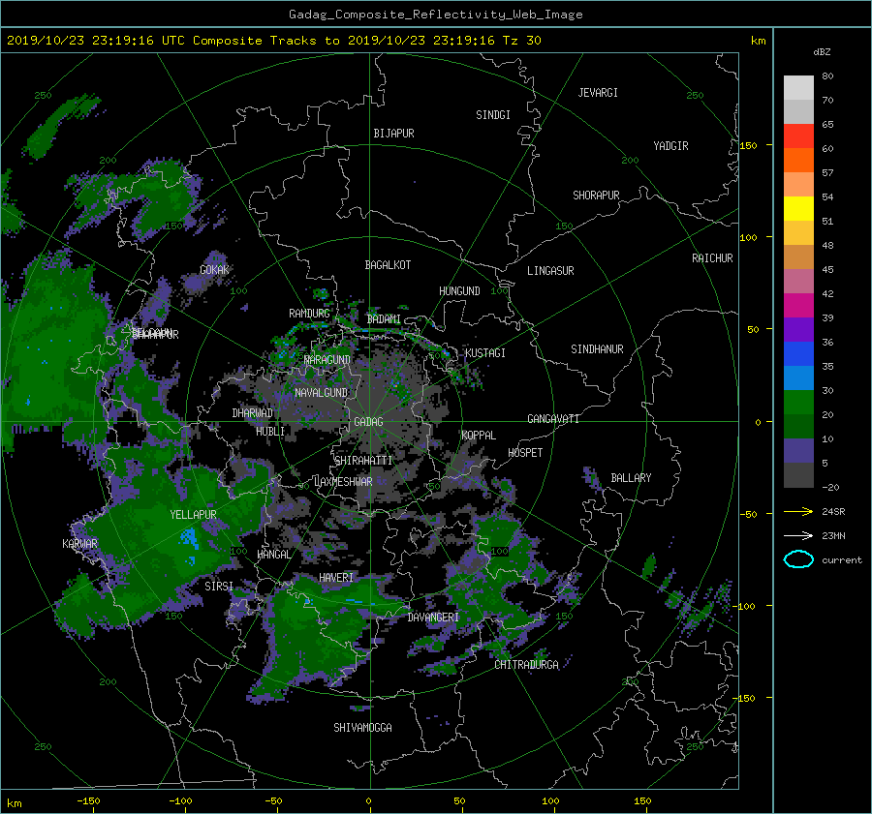Click the LINGASUR city label
872x814 pixels.
(x=550, y=271)
